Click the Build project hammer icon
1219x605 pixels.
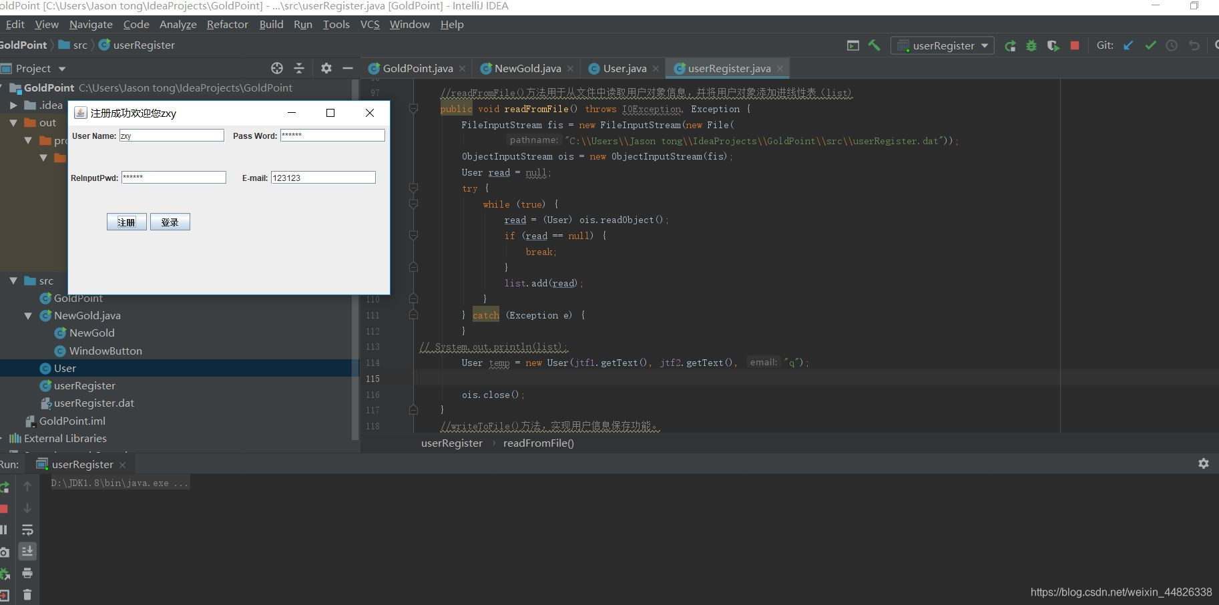[874, 45]
